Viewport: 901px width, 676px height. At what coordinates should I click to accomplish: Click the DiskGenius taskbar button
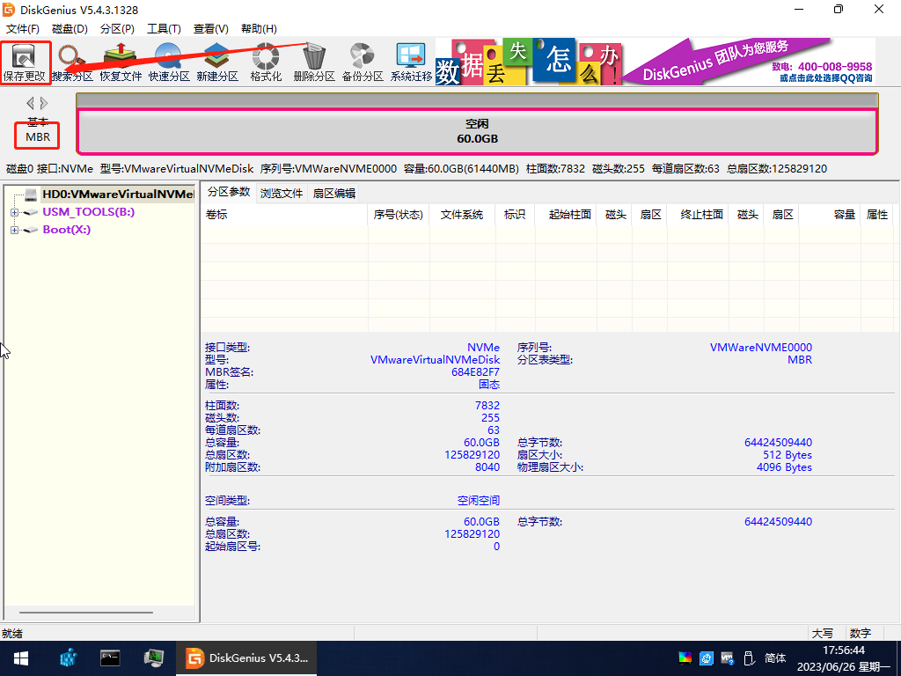[246, 658]
